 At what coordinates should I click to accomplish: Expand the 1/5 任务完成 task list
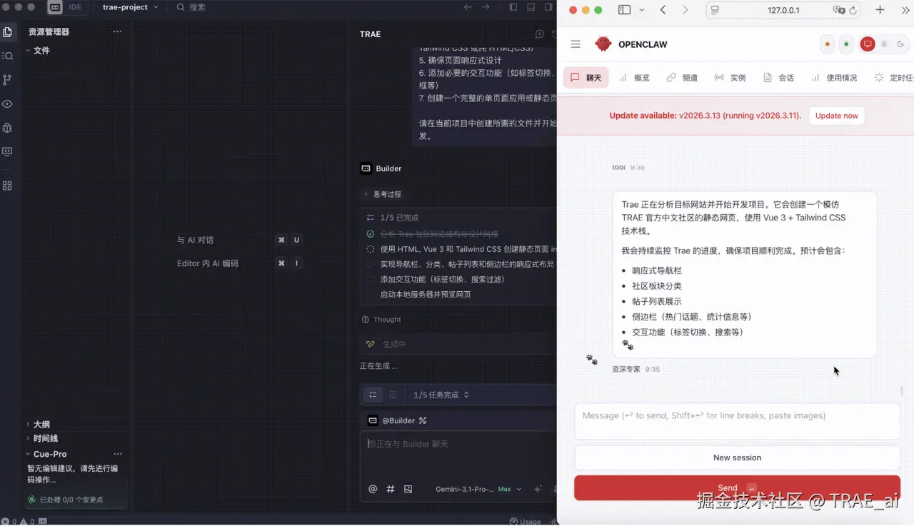point(441,395)
